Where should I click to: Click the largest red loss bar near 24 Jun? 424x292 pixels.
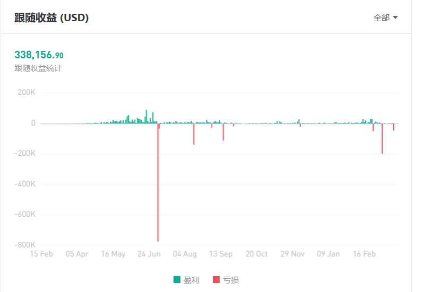[158, 182]
